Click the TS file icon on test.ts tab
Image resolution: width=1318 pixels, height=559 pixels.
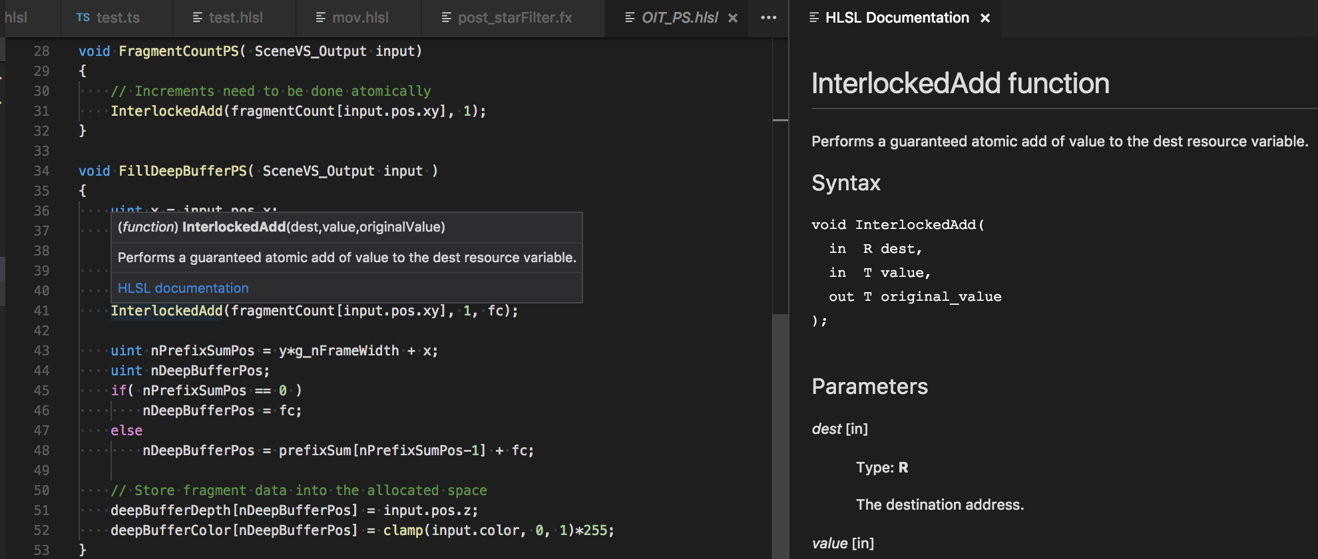click(x=83, y=17)
